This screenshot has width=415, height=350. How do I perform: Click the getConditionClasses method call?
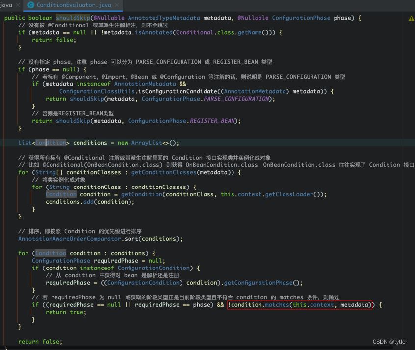coord(164,172)
